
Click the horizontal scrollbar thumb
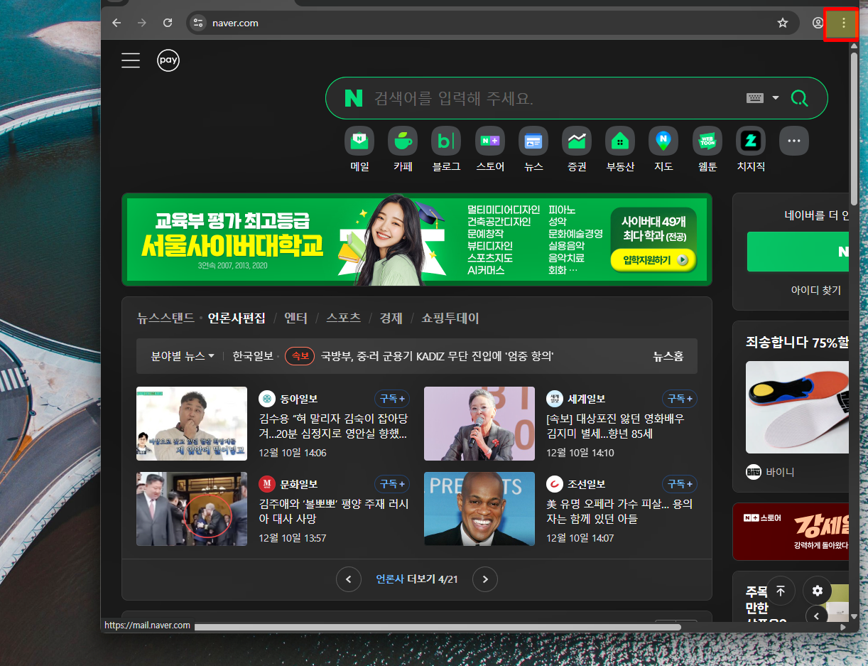coord(438,628)
